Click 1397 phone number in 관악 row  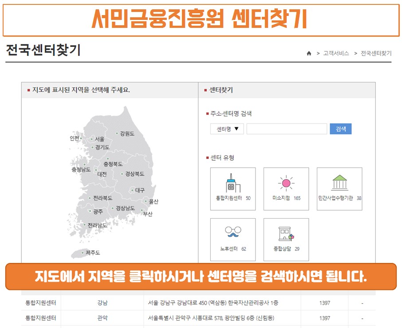pos(325,318)
